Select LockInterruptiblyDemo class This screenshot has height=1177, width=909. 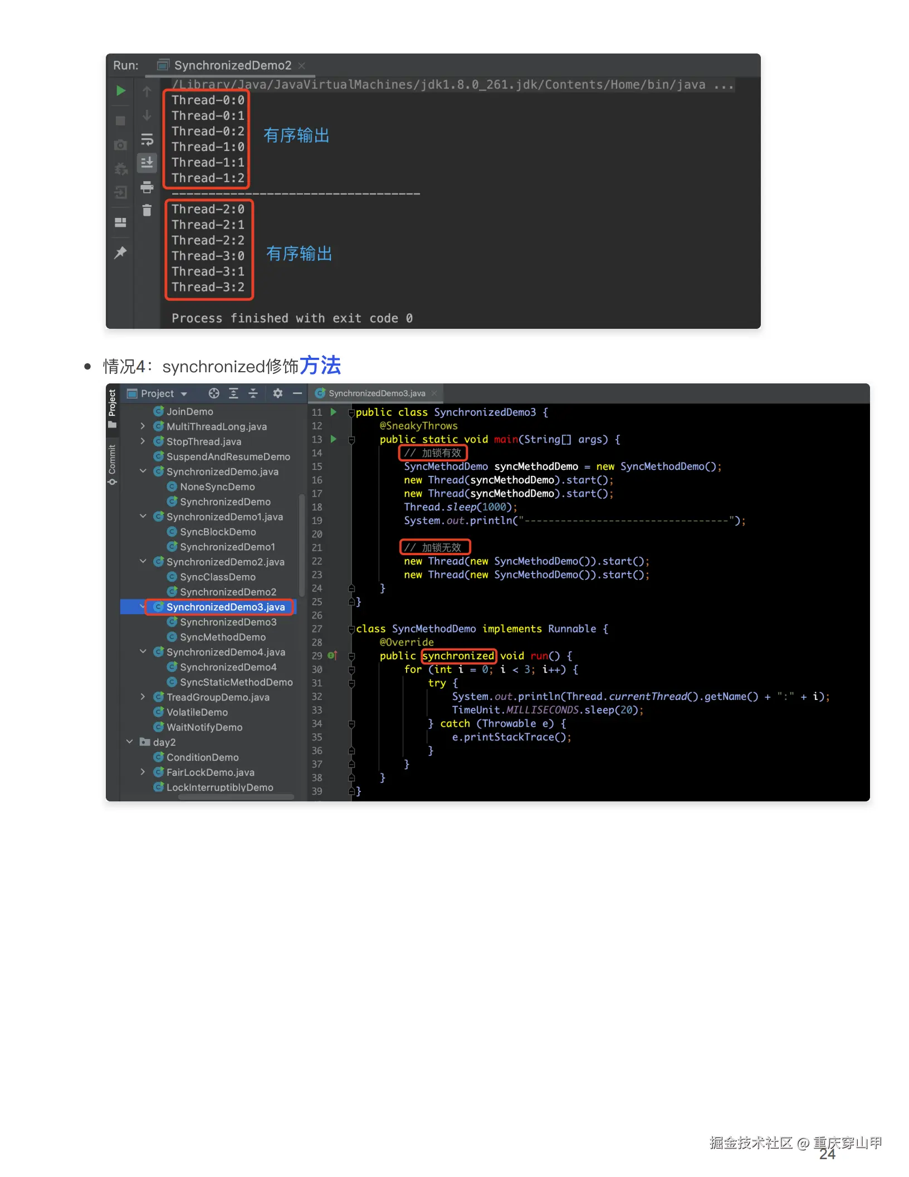coord(220,787)
